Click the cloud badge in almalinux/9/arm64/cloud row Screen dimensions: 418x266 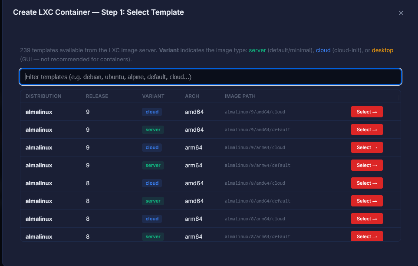pyautogui.click(x=152, y=147)
